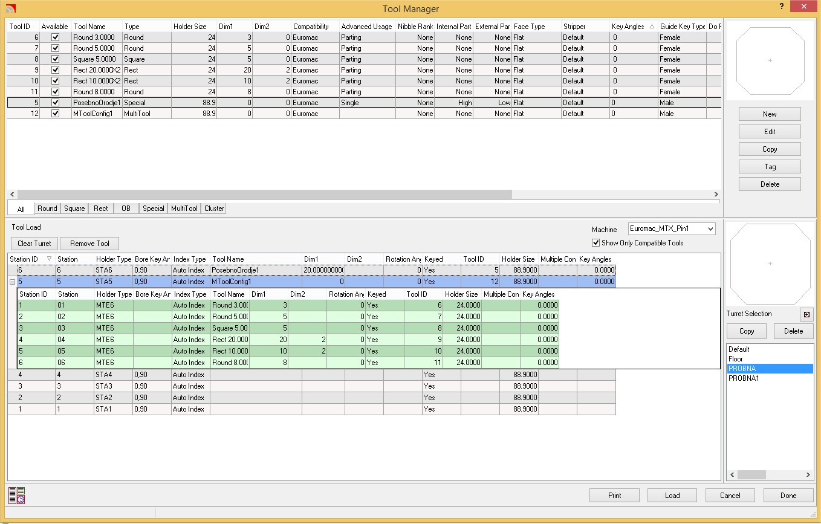This screenshot has width=821, height=524.
Task: Collapse the station 5 MToolConfig1 row
Action: 12,282
